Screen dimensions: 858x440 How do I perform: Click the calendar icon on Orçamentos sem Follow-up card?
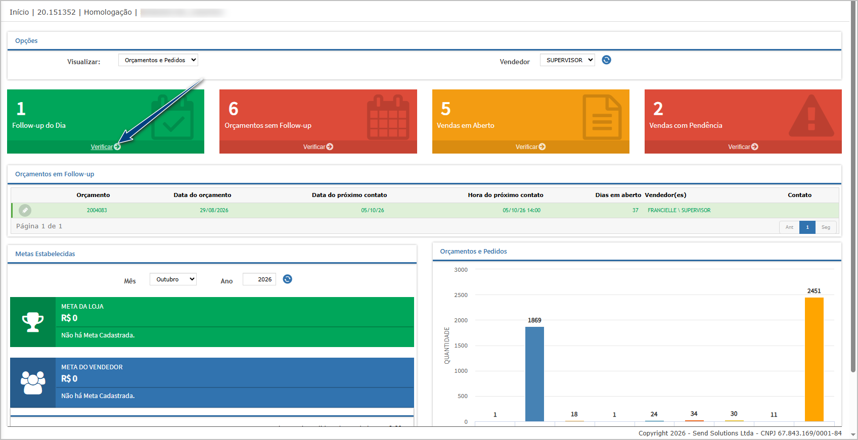point(388,117)
